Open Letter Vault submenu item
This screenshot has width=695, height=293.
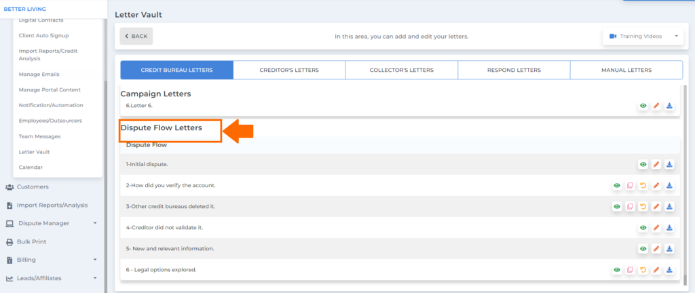click(34, 152)
